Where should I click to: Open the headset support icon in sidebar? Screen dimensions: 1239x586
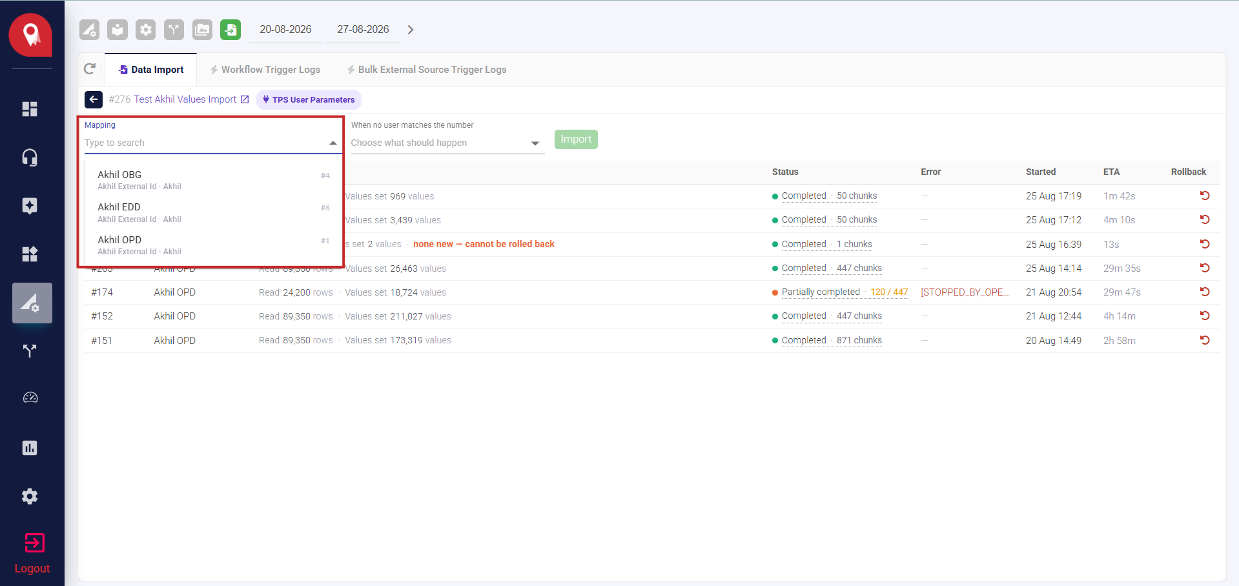30,157
